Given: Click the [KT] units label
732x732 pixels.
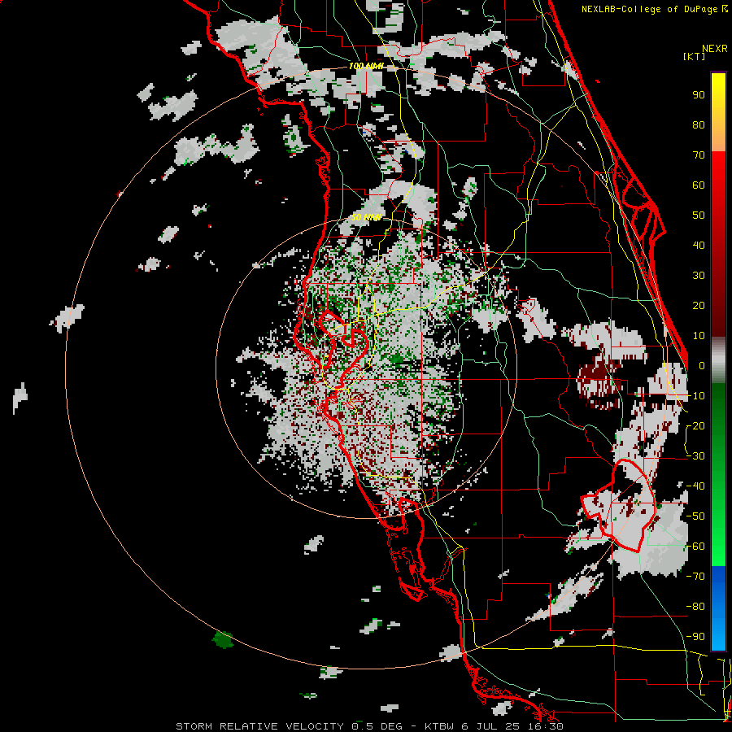Looking at the screenshot, I should pyautogui.click(x=695, y=56).
